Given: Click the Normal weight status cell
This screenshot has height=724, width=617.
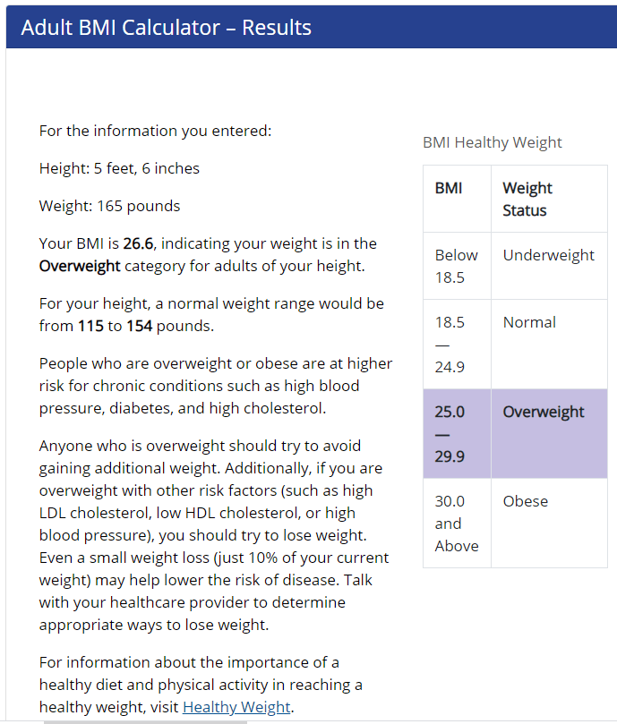Looking at the screenshot, I should [529, 322].
